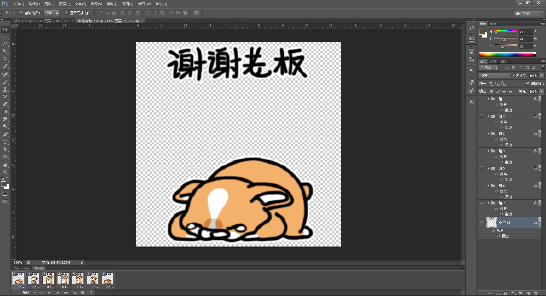The image size is (546, 296).
Task: Delete layer with Layers panel trash icon
Action: pos(536,293)
